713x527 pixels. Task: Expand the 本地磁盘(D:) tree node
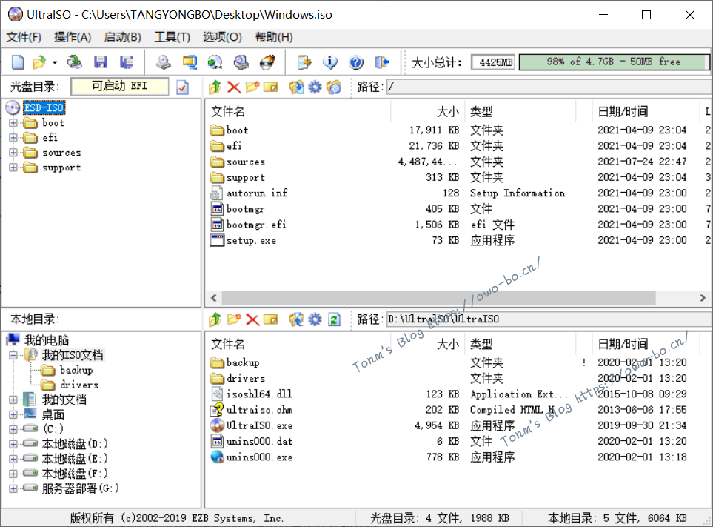[13, 444]
